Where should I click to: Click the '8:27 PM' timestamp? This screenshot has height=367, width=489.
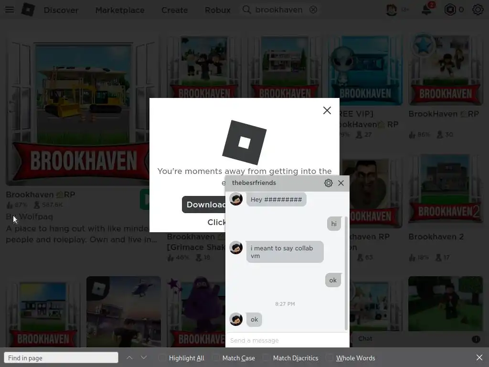[x=285, y=304]
